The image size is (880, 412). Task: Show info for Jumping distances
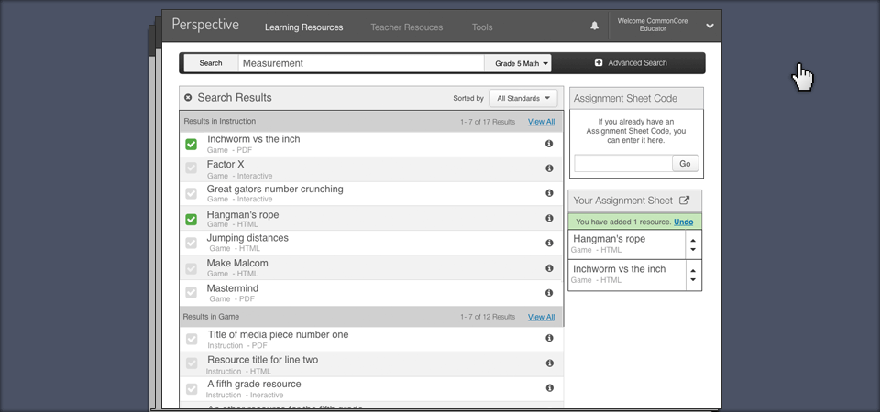(549, 243)
